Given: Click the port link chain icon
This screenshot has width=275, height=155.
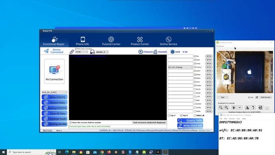Looking at the screenshot, I should pyautogui.click(x=72, y=52).
